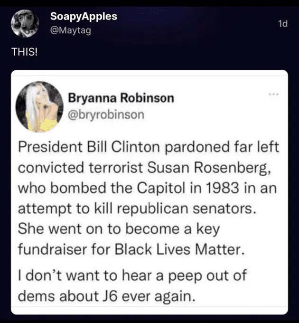Visit the @Maytag handle
Screen dimensions: 299x323
70,31
